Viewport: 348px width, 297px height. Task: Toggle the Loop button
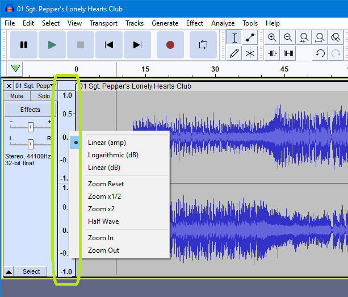coord(203,45)
